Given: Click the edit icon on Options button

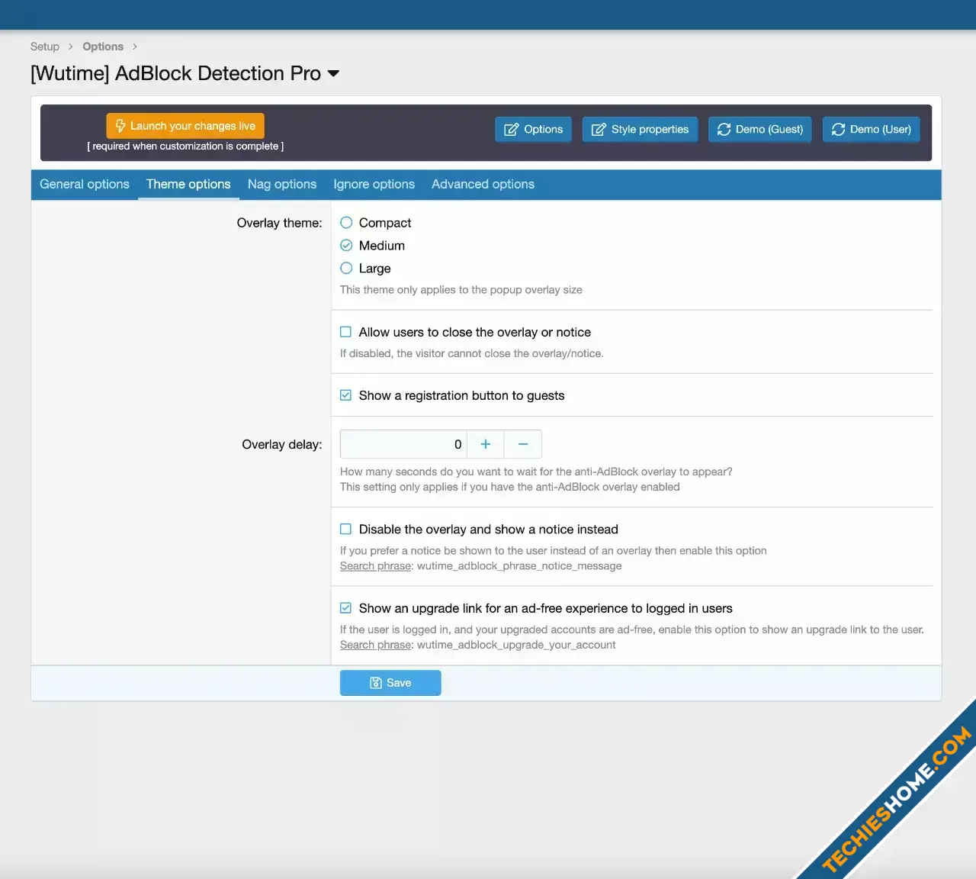Looking at the screenshot, I should [512, 130].
